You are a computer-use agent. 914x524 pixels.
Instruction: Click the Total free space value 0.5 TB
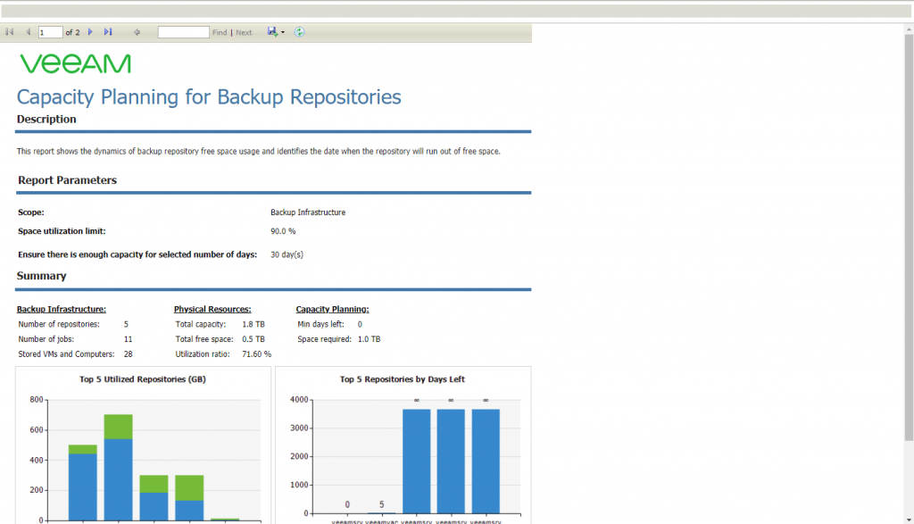[253, 338]
